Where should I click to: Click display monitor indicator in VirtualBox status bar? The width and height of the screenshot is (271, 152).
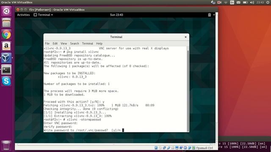point(177,148)
